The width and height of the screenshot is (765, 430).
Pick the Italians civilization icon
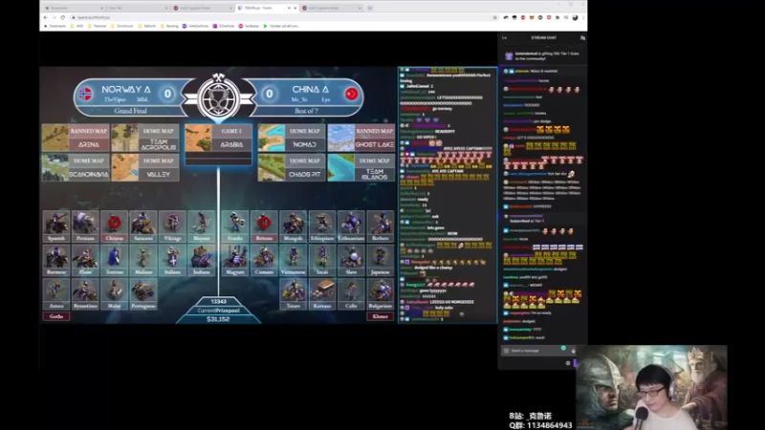click(x=172, y=260)
